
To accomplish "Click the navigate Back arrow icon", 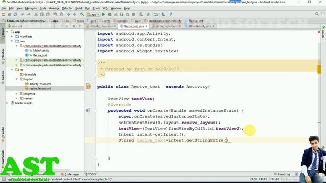I will coord(69,14).
